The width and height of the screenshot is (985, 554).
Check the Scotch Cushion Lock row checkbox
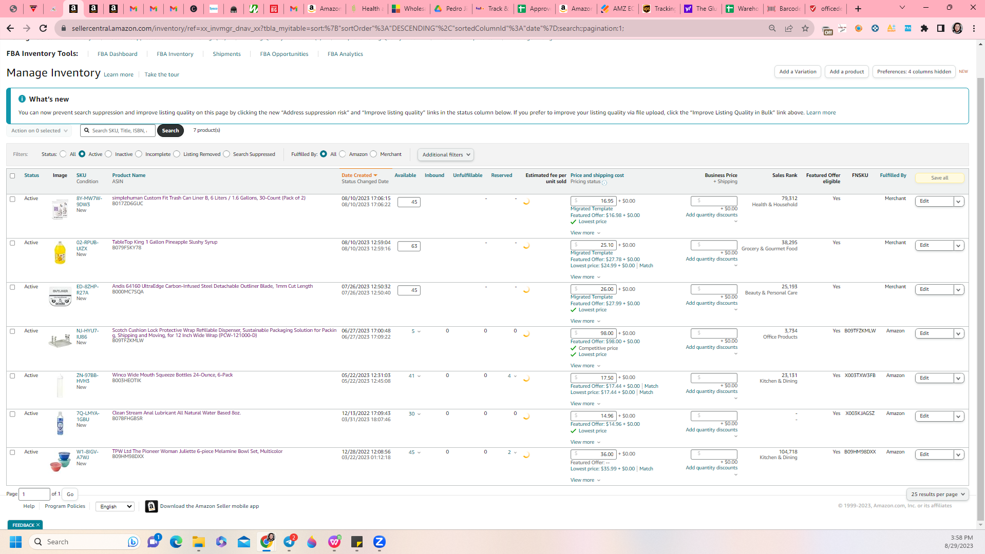pyautogui.click(x=12, y=331)
